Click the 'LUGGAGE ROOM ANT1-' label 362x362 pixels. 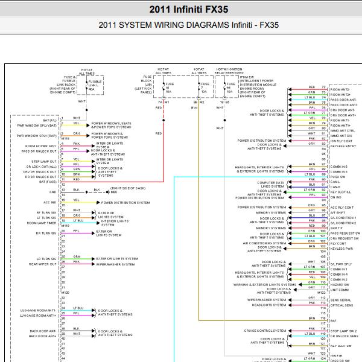(39, 310)
